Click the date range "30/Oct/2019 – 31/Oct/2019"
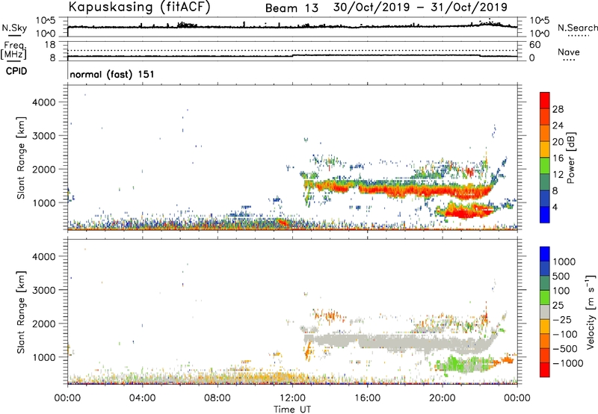The height and width of the screenshot is (414, 598). click(420, 7)
